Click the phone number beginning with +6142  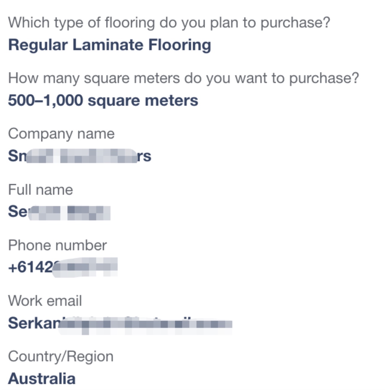tap(63, 267)
